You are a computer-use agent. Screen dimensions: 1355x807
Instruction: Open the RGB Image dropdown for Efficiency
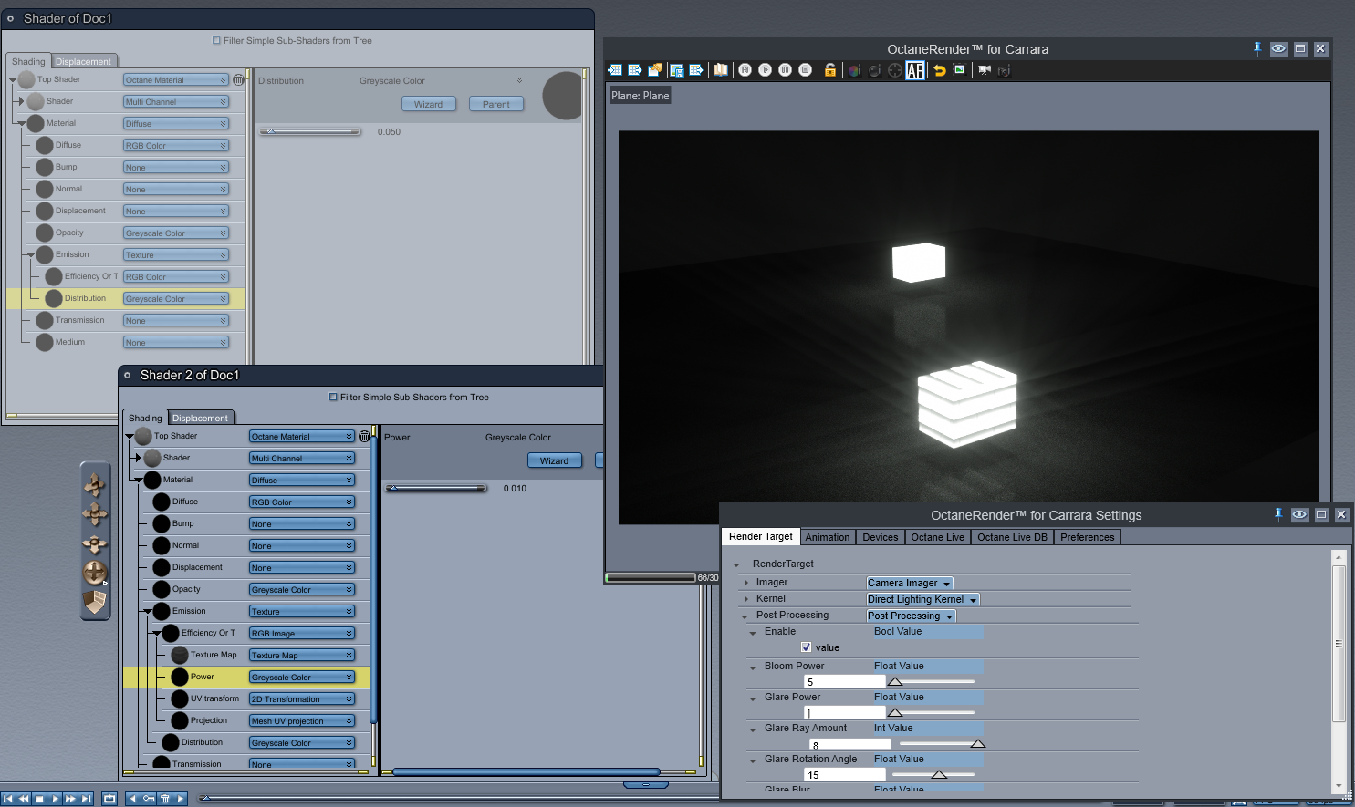302,634
